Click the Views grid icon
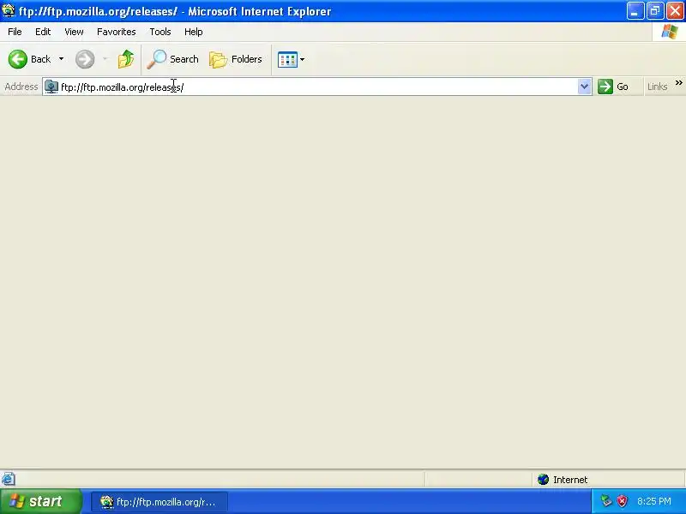The width and height of the screenshot is (686, 514). coord(287,59)
